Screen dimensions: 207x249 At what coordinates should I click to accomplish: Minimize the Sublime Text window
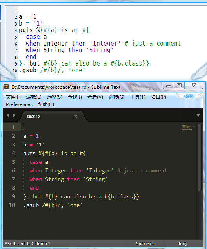pos(169,86)
